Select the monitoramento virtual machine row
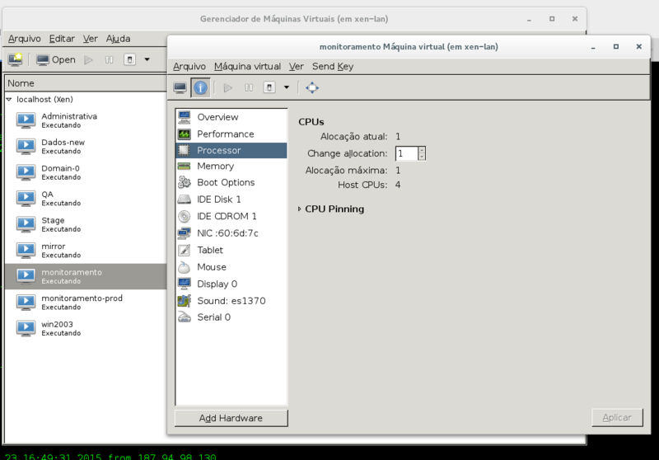Screen dimensions: 659x460 point(86,276)
